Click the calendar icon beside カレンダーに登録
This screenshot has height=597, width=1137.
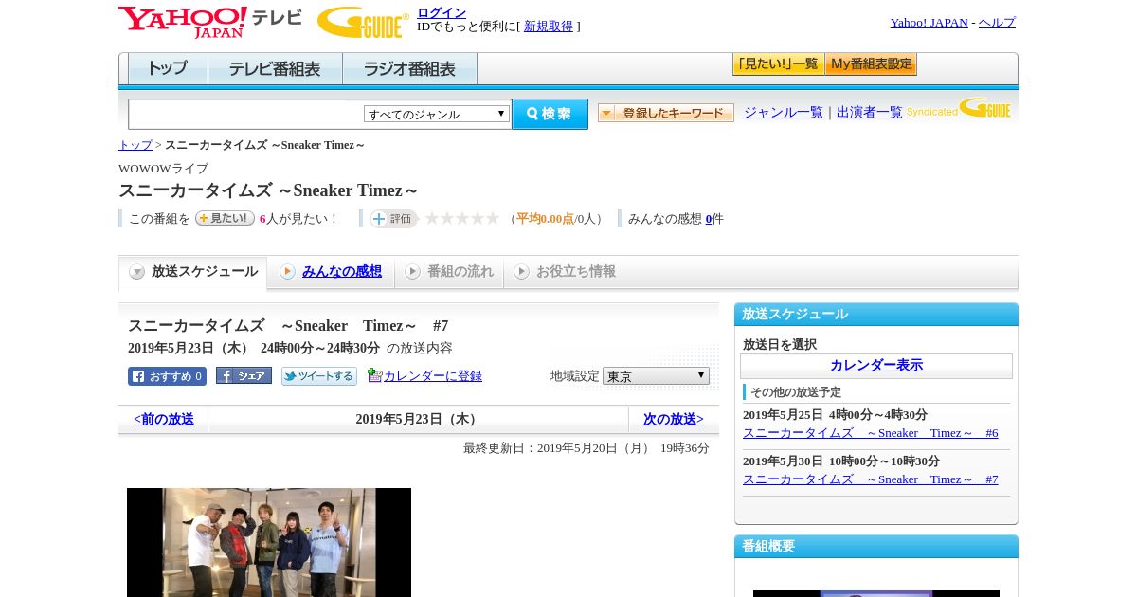(x=374, y=375)
